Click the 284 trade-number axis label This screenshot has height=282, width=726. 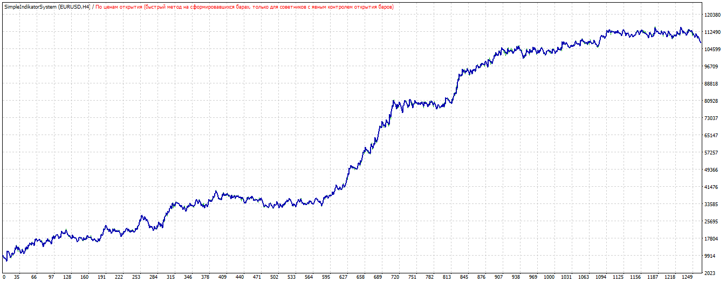tap(153, 278)
